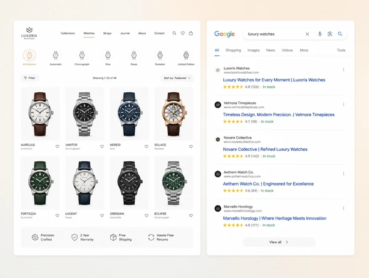Favorite the Solace watch
The height and width of the screenshot is (278, 369).
(x=191, y=146)
